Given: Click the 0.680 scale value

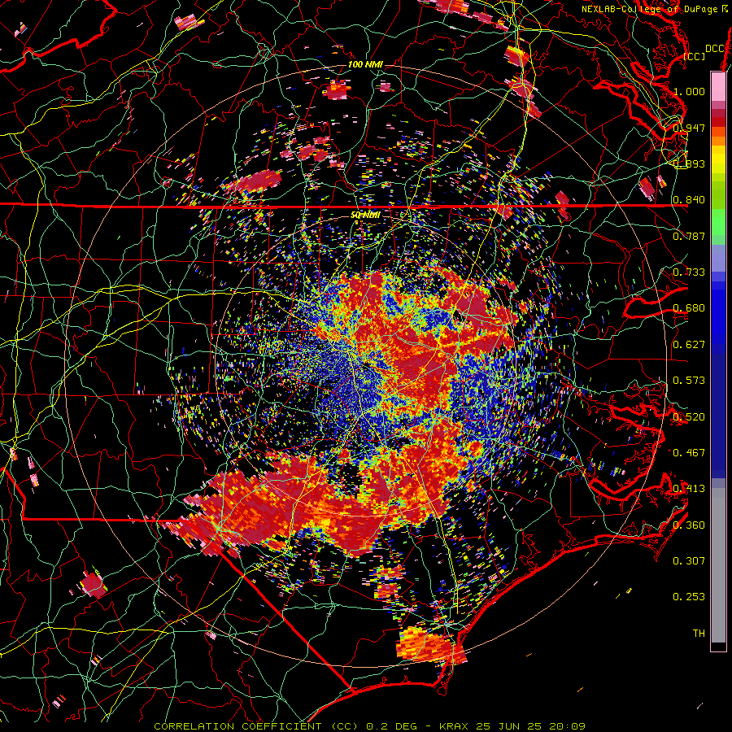Looking at the screenshot, I should [x=689, y=308].
